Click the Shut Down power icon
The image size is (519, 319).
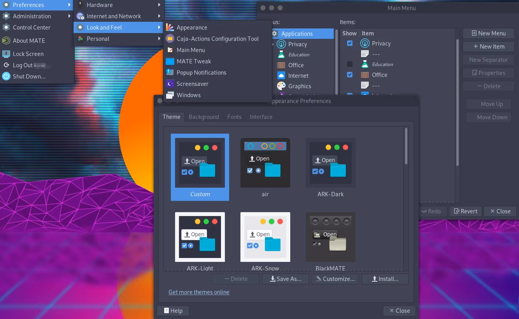[x=6, y=77]
